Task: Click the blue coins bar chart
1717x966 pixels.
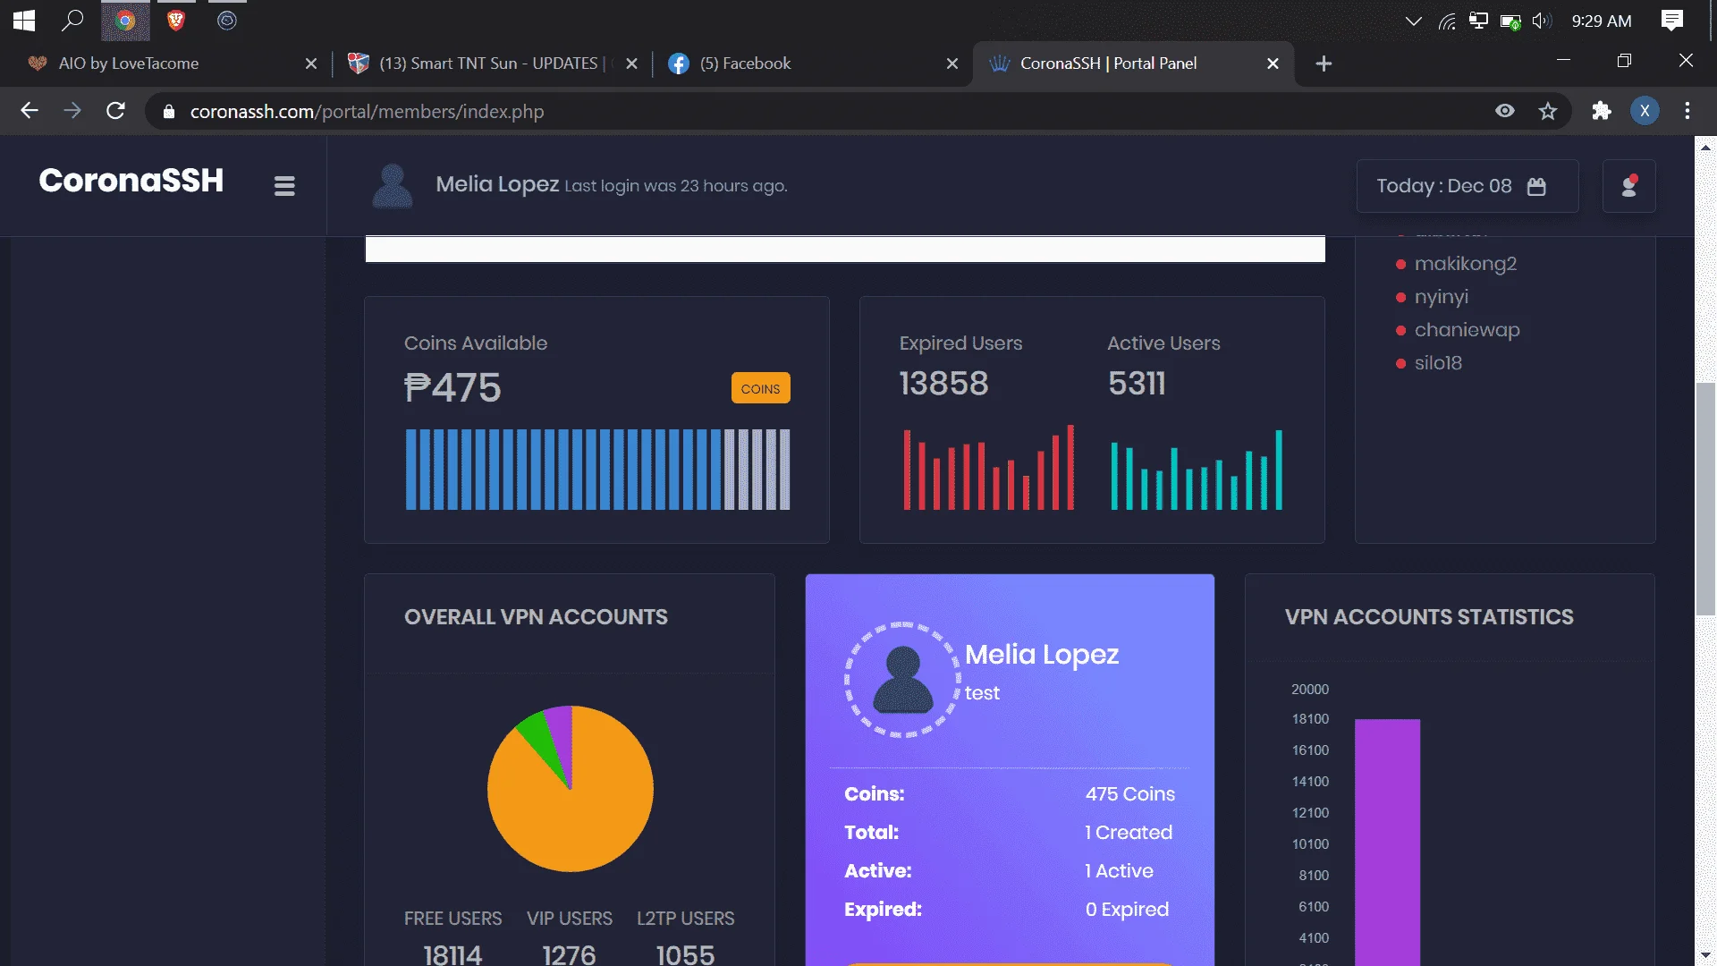Action: coord(597,470)
